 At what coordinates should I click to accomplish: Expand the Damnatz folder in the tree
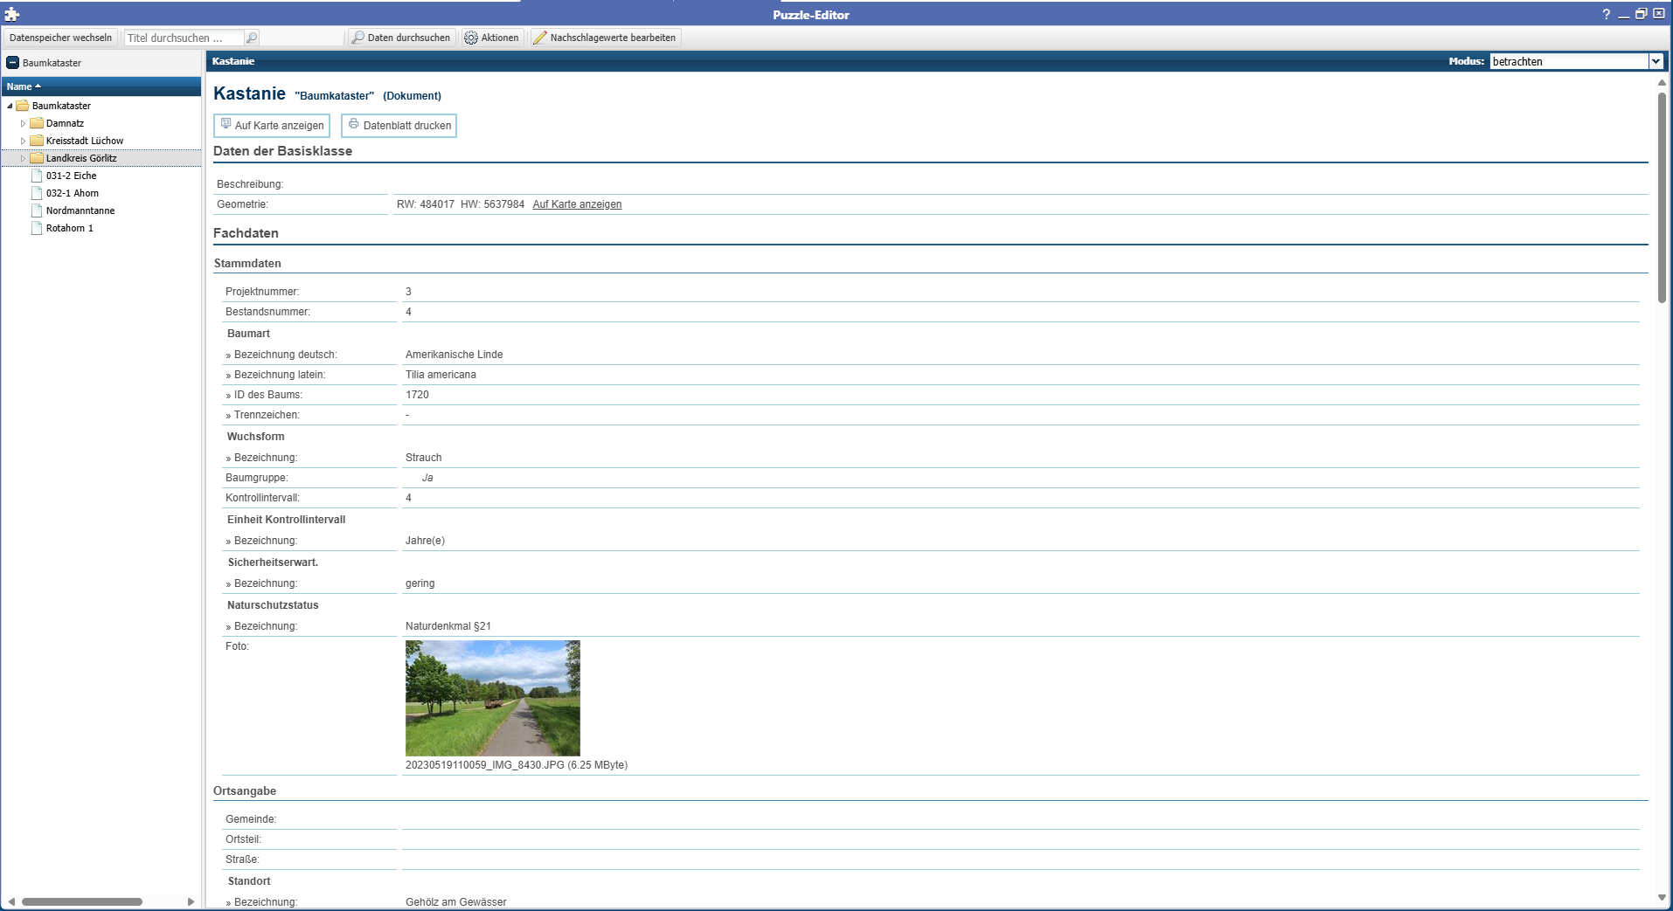[23, 123]
